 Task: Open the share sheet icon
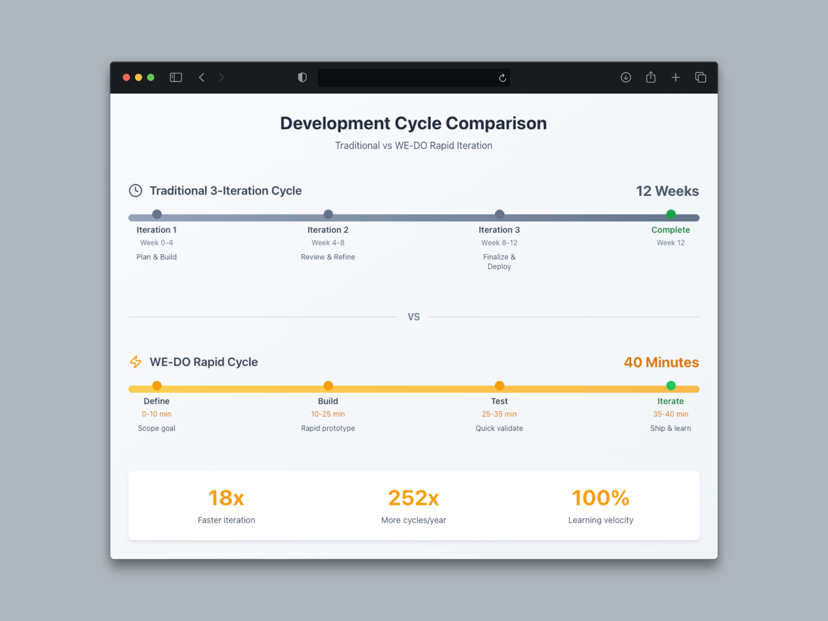click(x=651, y=77)
